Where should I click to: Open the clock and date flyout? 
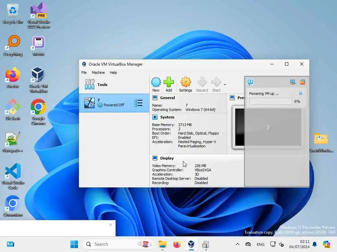click(299, 244)
